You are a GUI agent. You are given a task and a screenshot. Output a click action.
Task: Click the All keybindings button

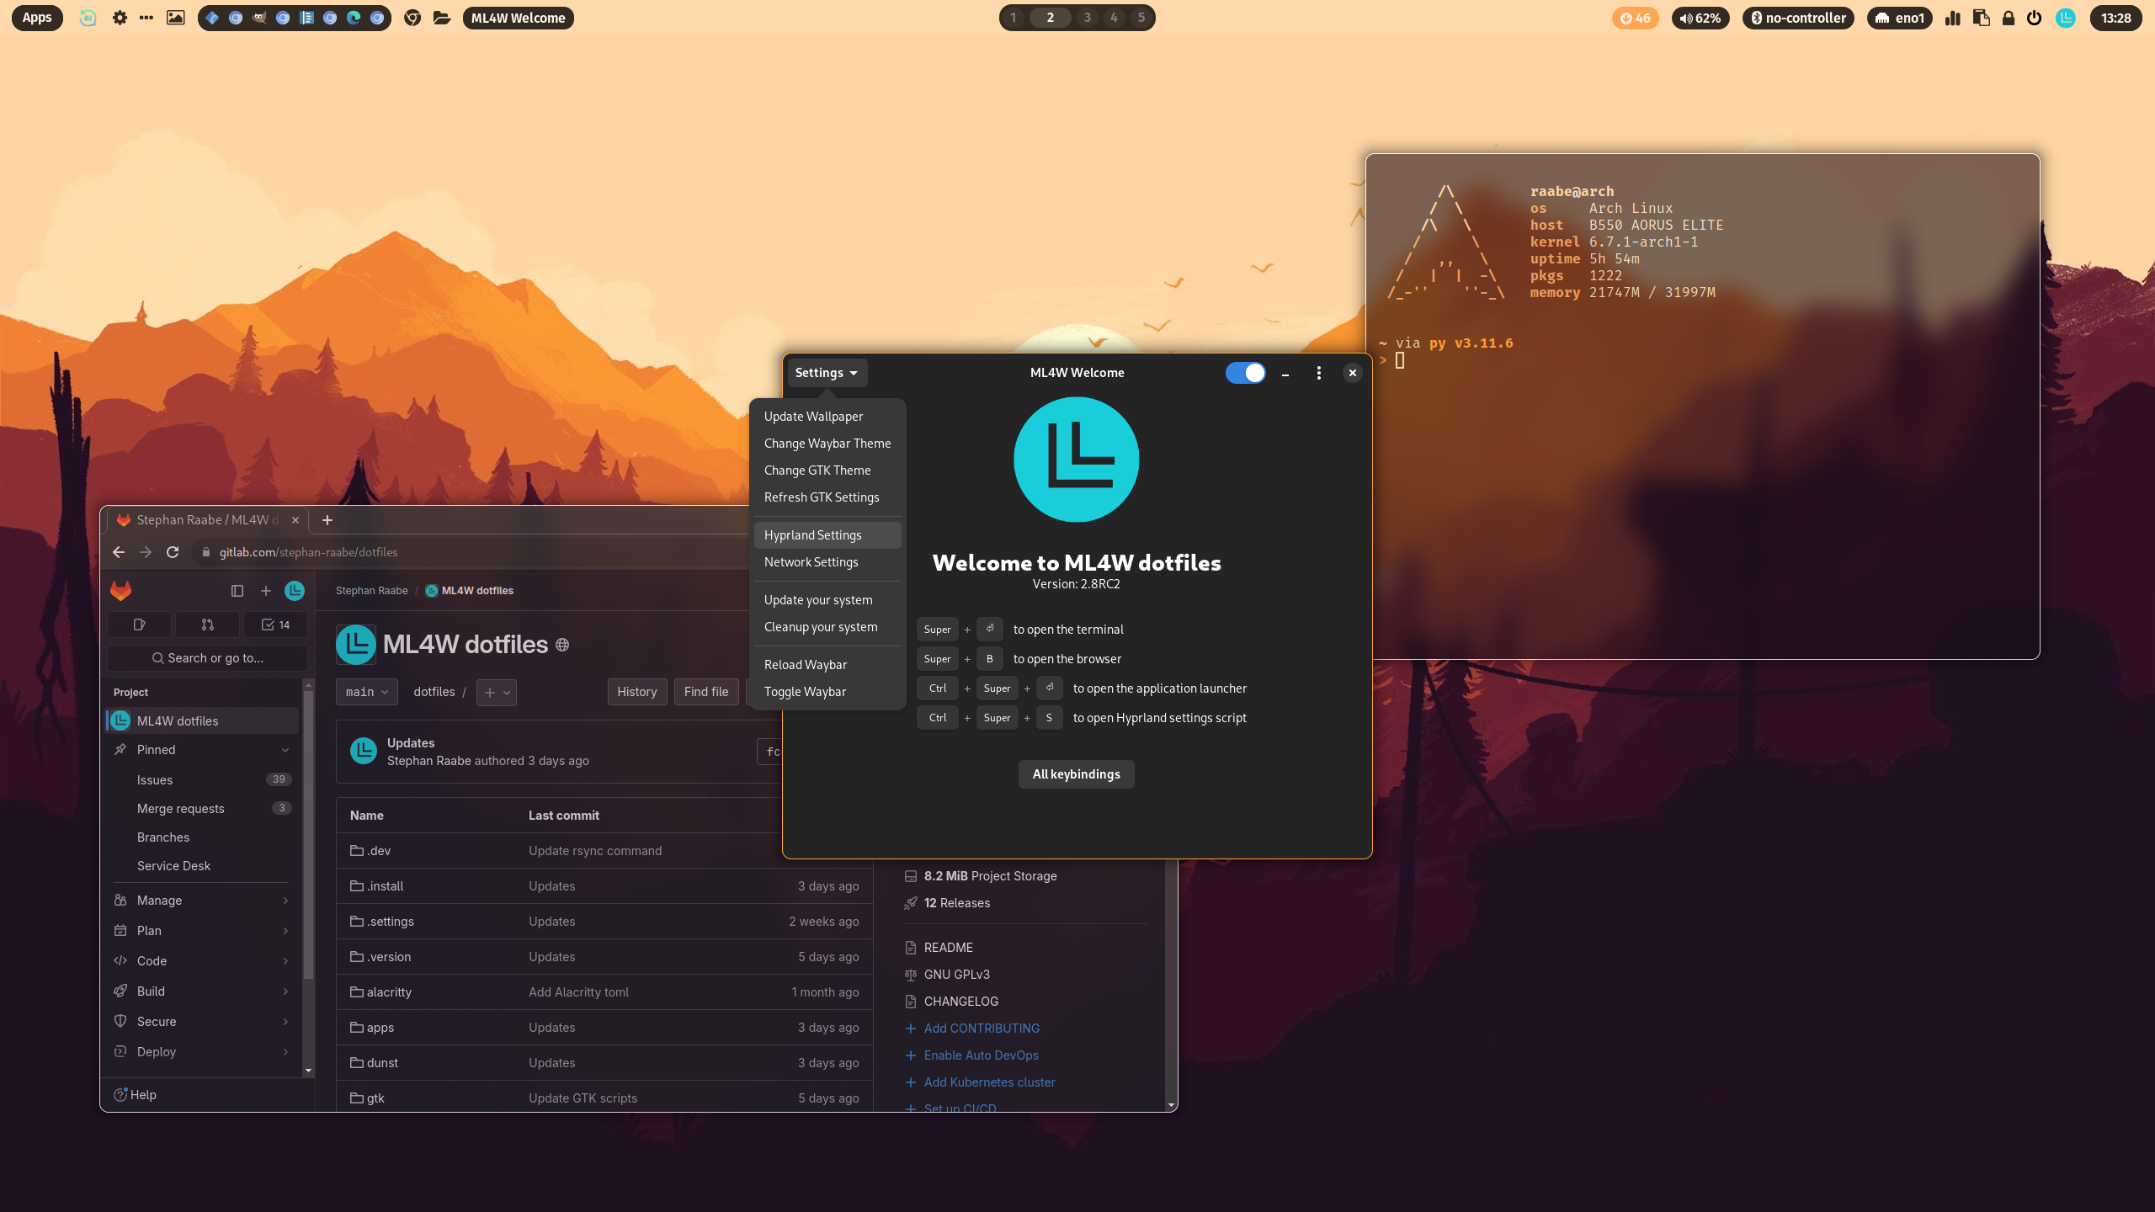(1076, 774)
